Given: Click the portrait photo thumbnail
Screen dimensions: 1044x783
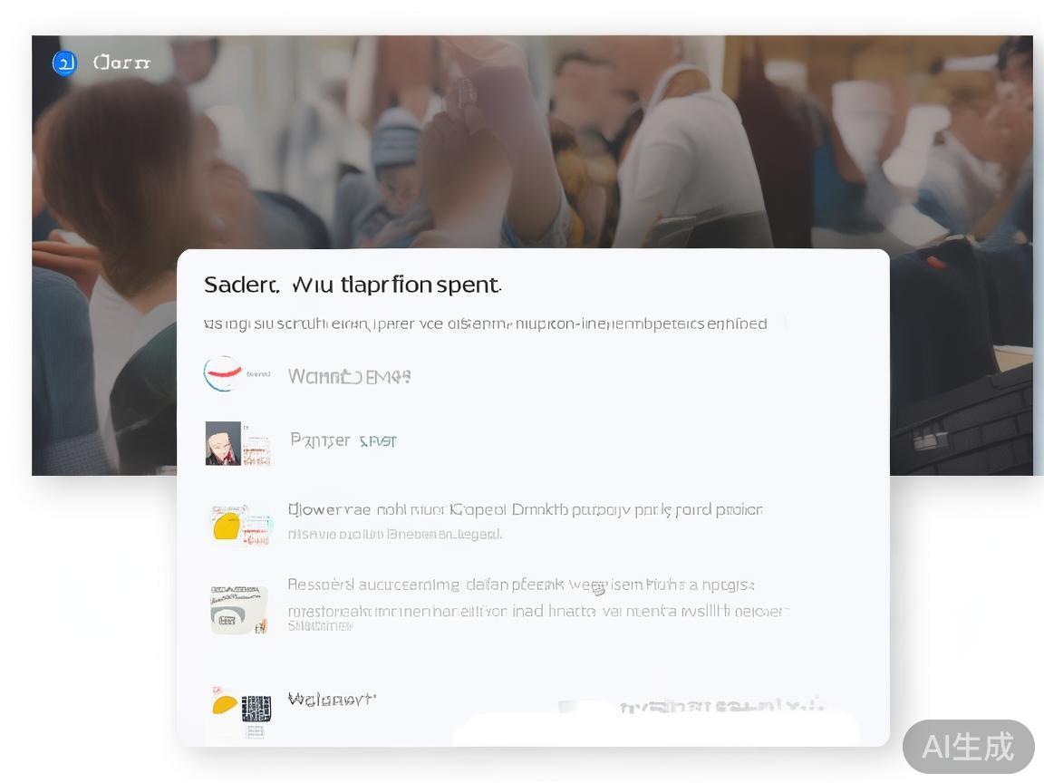Looking at the screenshot, I should 223,443.
